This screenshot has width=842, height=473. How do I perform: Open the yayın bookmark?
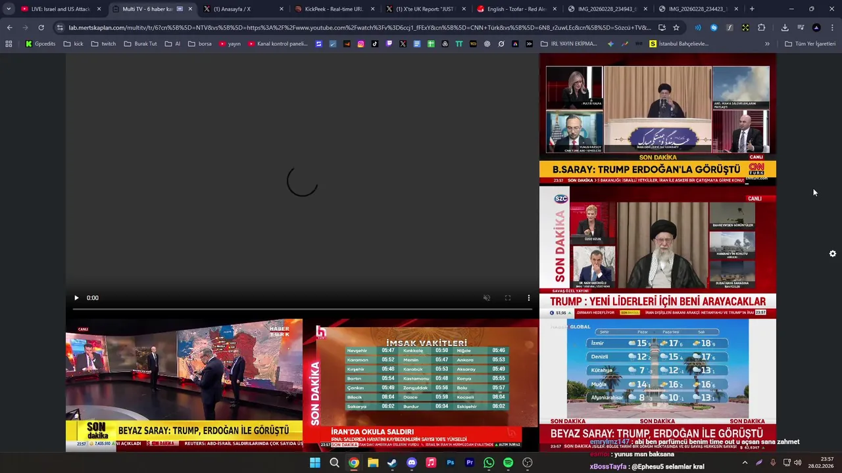[x=230, y=44]
